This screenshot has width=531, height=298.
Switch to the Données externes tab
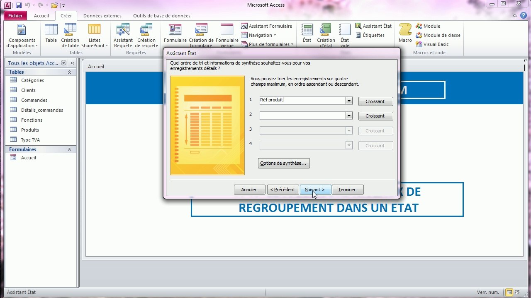pyautogui.click(x=102, y=16)
